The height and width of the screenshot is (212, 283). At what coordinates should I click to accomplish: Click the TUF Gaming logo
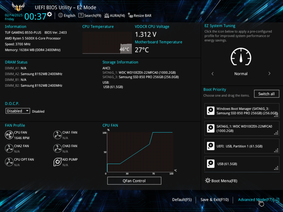point(18,7)
